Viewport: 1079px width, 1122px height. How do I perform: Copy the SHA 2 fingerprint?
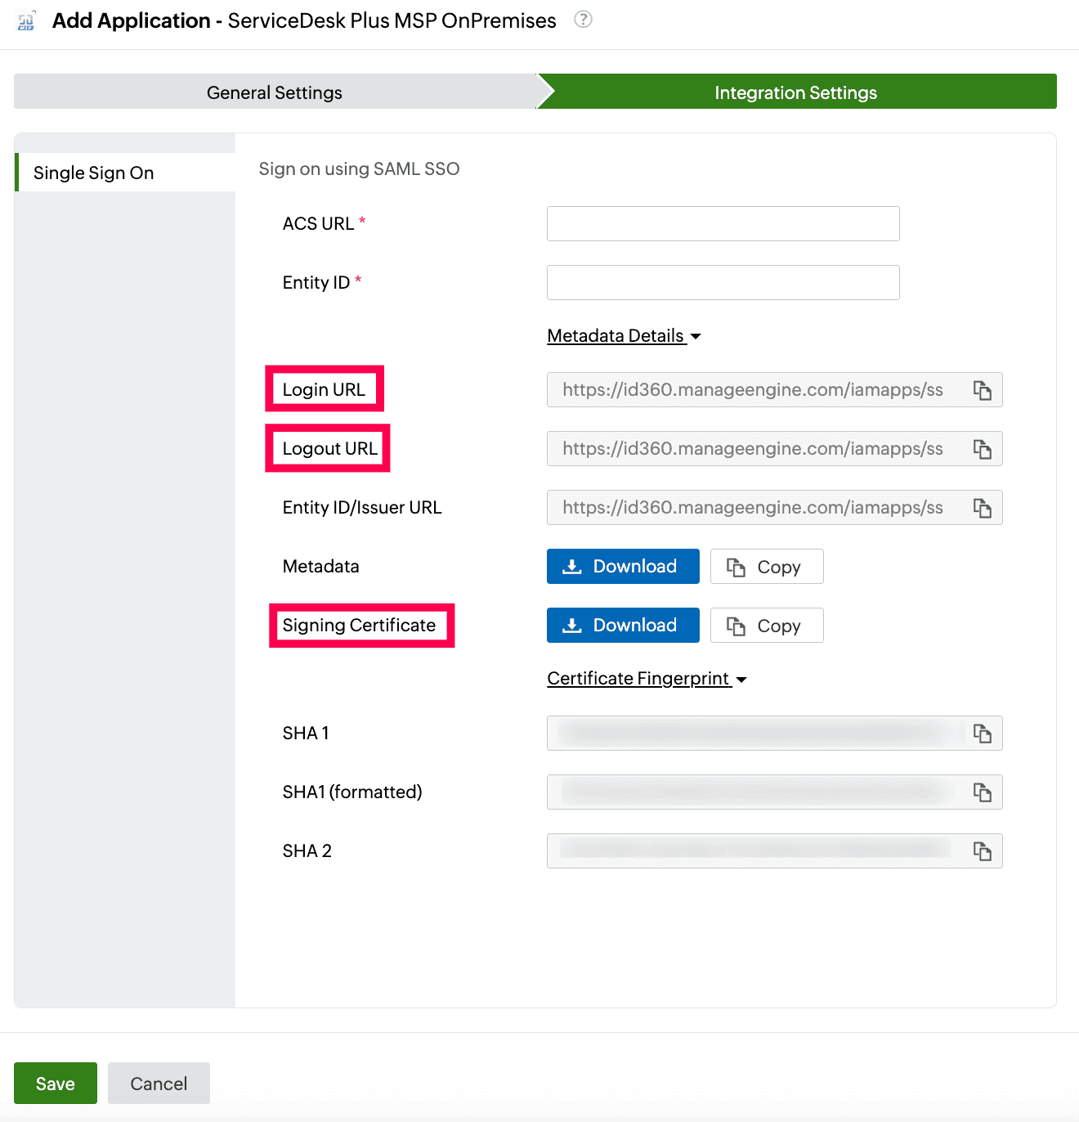coord(982,851)
